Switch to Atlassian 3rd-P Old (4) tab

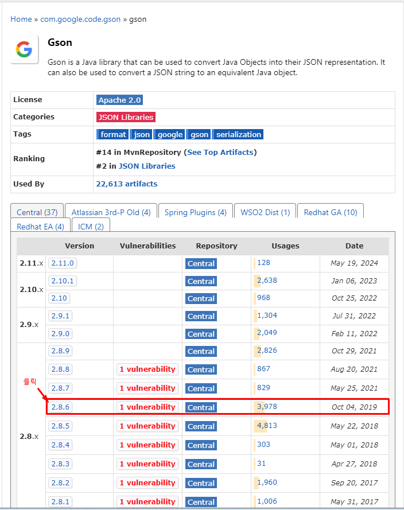click(111, 212)
